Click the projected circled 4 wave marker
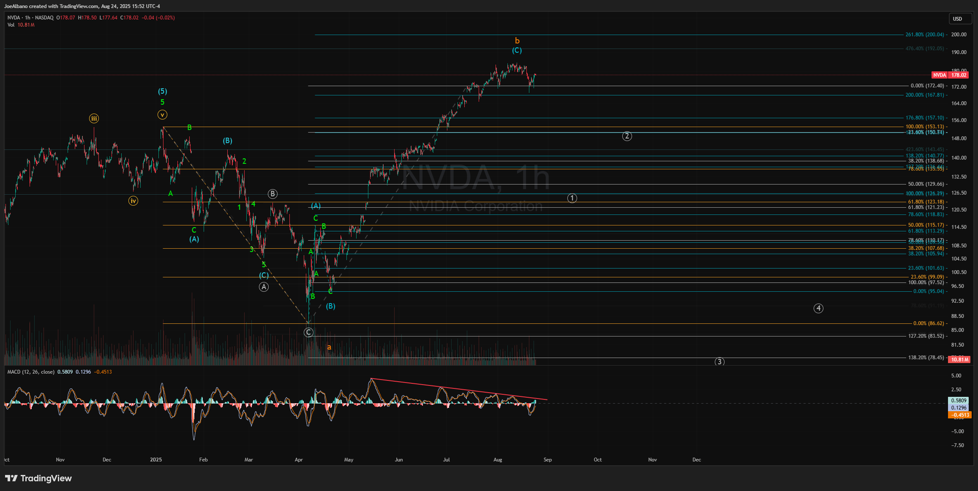This screenshot has height=491, width=978. [818, 308]
